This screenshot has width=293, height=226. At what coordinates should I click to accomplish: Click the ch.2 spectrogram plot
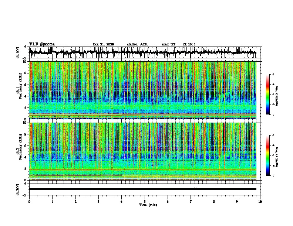pos(143,151)
